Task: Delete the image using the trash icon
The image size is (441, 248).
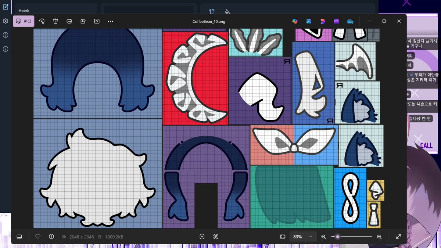Action: (x=55, y=21)
